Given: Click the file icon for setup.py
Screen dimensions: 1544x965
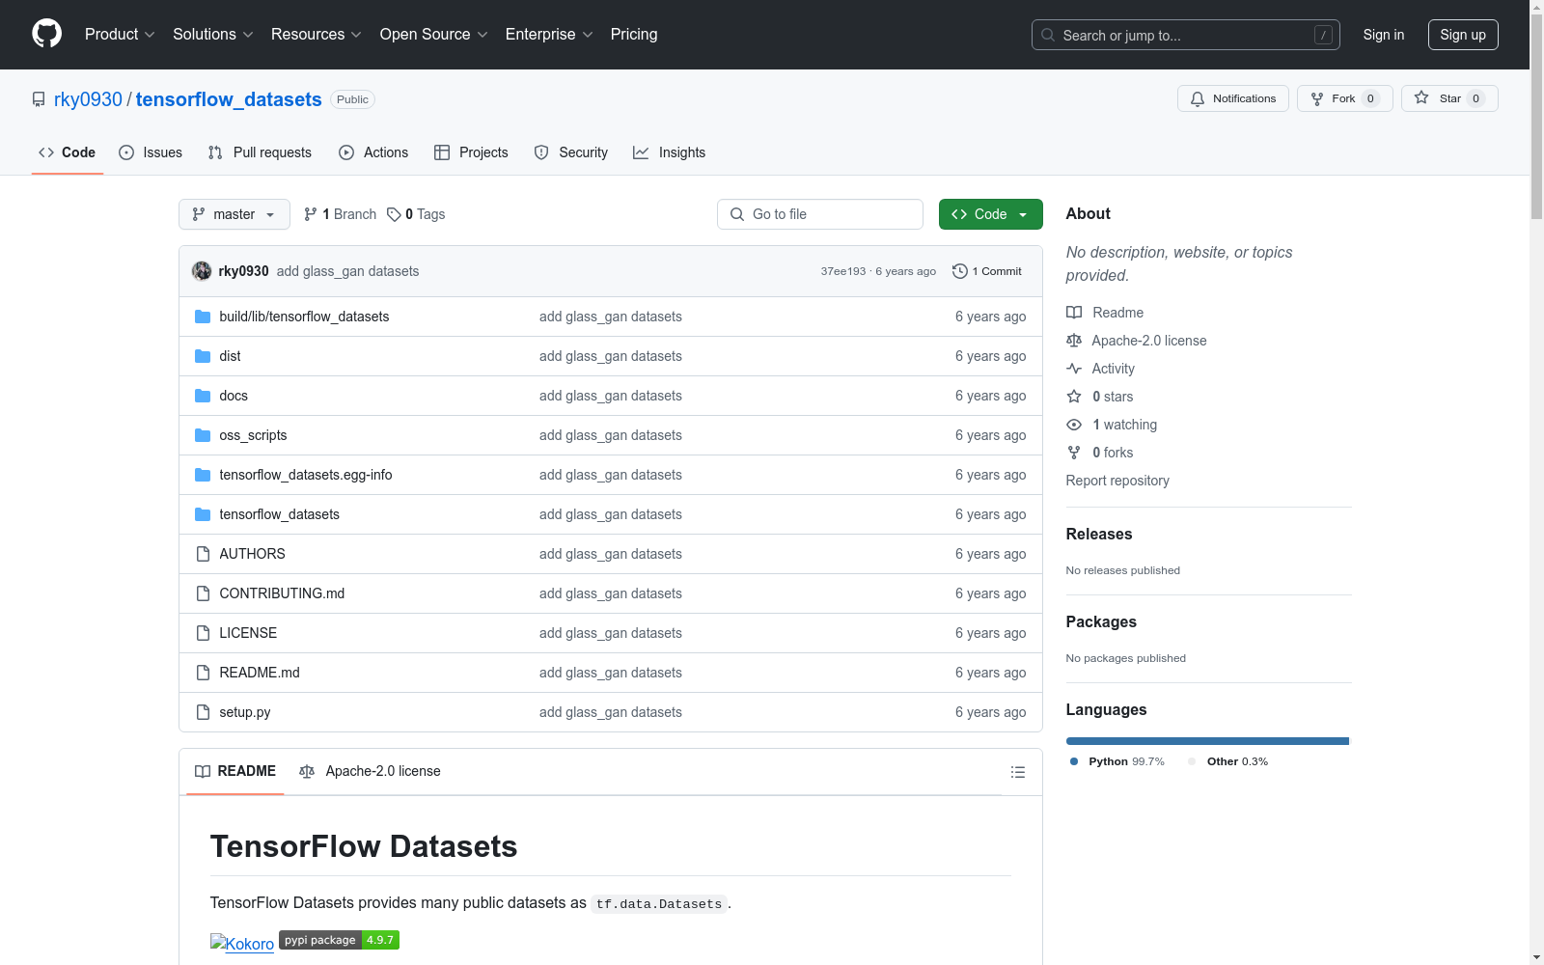Looking at the screenshot, I should click(x=203, y=712).
